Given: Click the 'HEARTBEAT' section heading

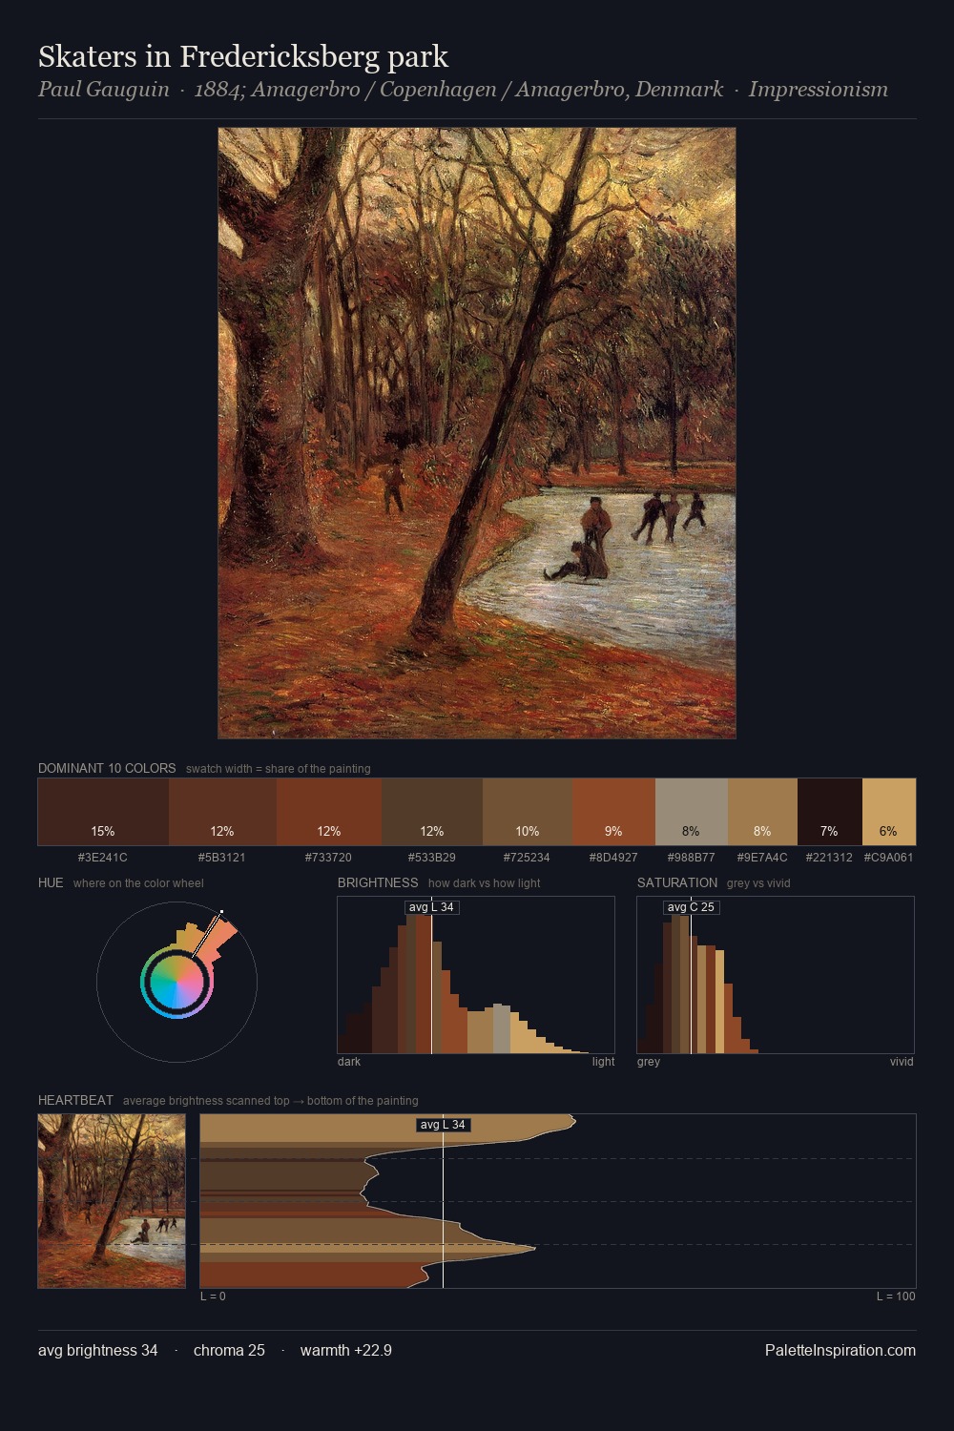Looking at the screenshot, I should [75, 1100].
